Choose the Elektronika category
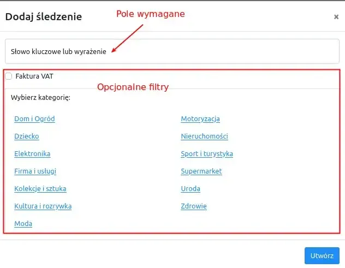The height and width of the screenshot is (268, 345). tap(32, 153)
